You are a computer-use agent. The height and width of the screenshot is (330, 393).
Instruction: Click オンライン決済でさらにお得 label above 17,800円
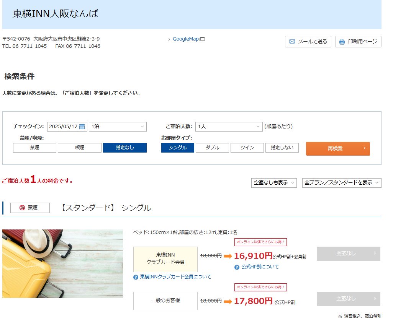pos(260,287)
